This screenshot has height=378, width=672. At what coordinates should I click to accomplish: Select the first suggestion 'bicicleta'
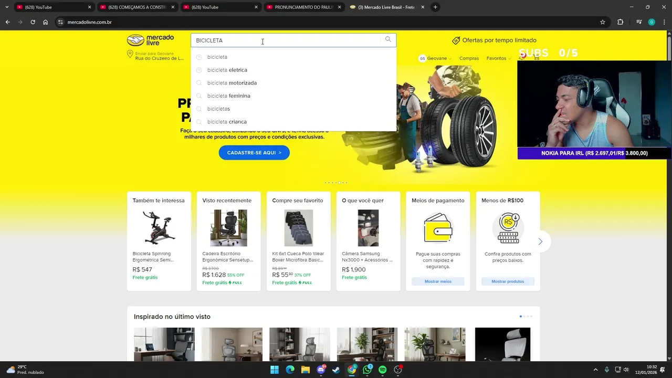[x=293, y=57]
